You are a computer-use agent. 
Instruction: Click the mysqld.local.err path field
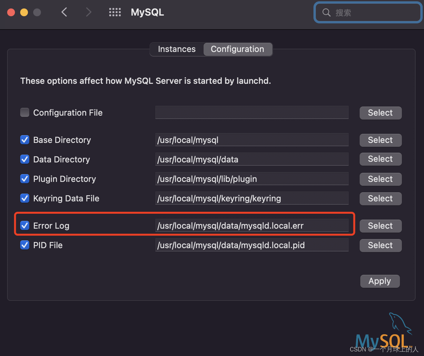coord(252,225)
